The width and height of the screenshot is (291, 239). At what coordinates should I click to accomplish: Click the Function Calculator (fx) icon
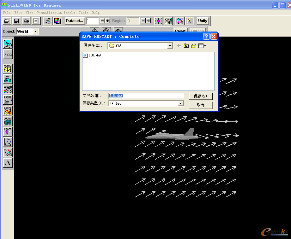(x=47, y=21)
